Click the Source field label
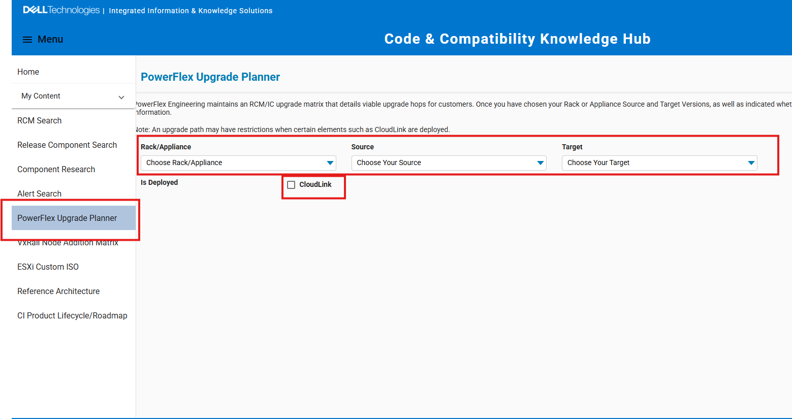This screenshot has width=792, height=419. pos(363,147)
